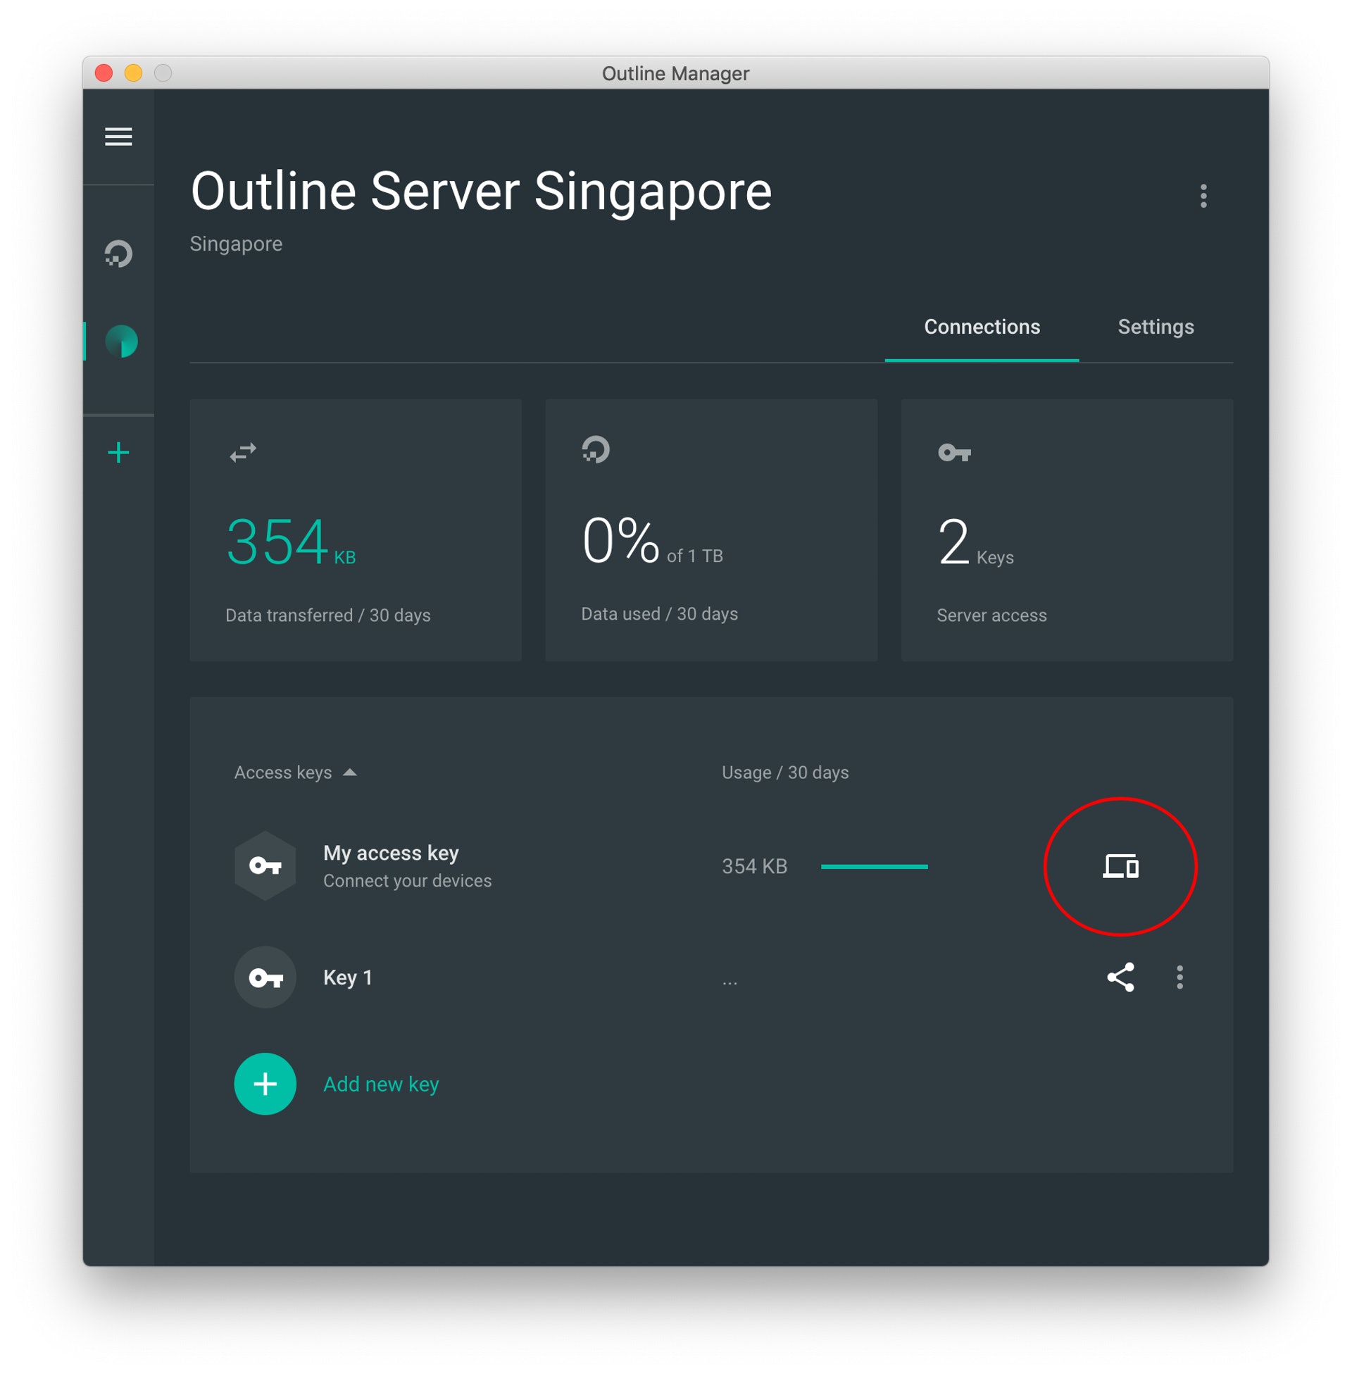
Task: Open server options three-dot menu
Action: click(x=1203, y=196)
